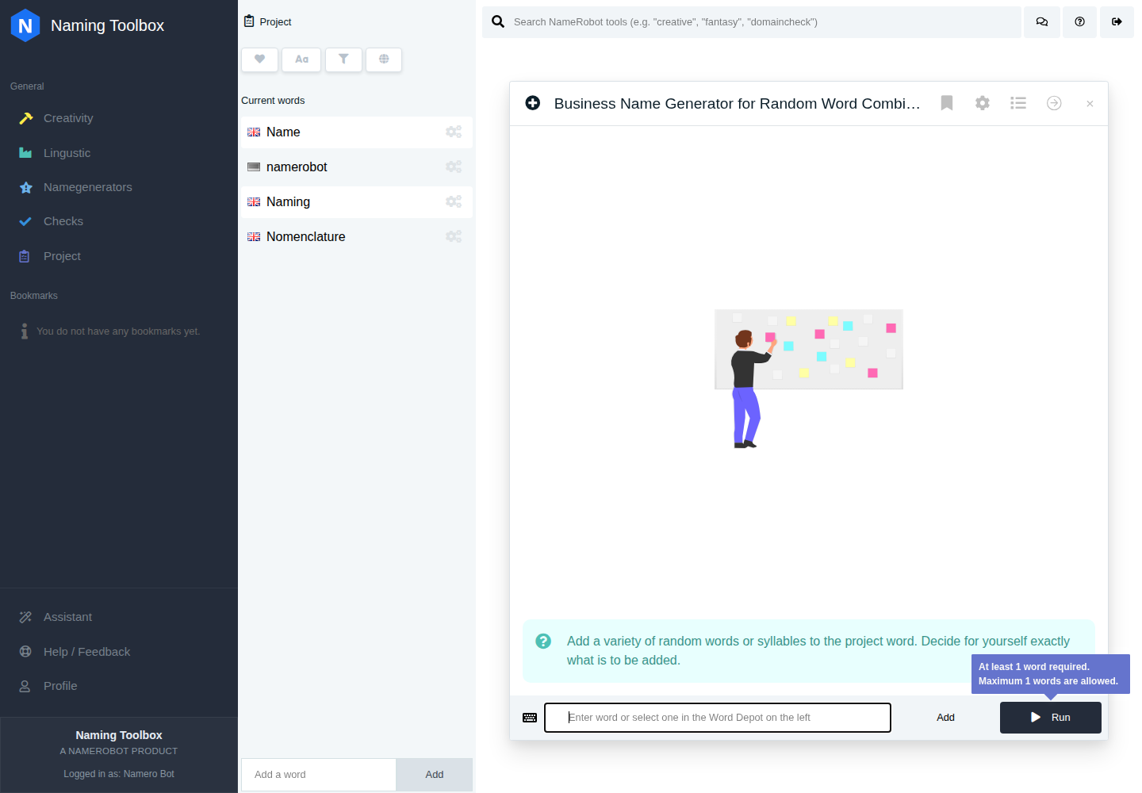
Task: Open the Lingustic section
Action: (67, 153)
